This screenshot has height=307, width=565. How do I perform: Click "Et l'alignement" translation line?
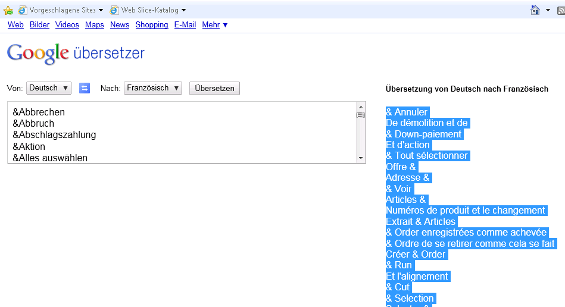[417, 277]
